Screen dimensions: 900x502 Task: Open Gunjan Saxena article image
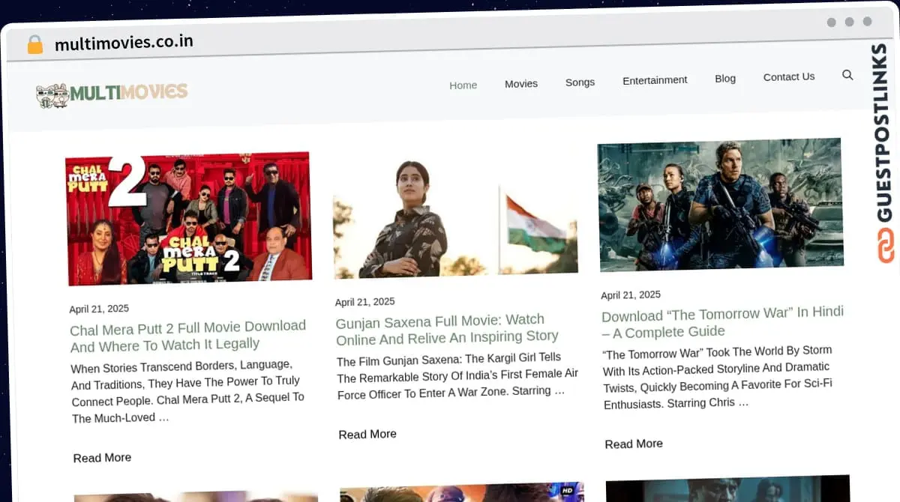coord(455,212)
